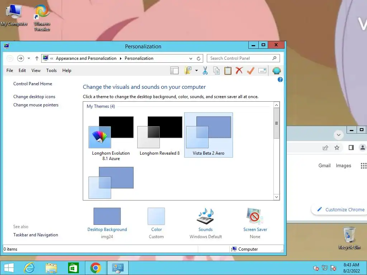Click the themes list scrollbar thumb

[x=276, y=123]
